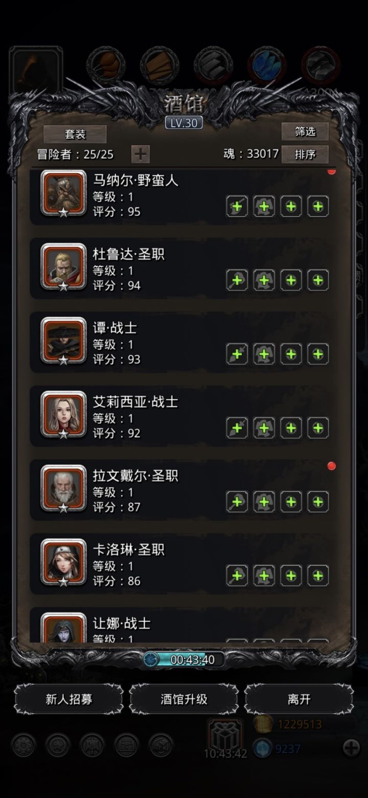Add weapon to 卡洛琳·圣职 first slot
Viewport: 368px width, 798px height.
(237, 576)
